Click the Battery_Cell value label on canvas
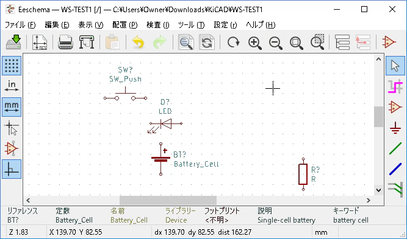Viewport: 407px width, 239px height. pyautogui.click(x=196, y=164)
